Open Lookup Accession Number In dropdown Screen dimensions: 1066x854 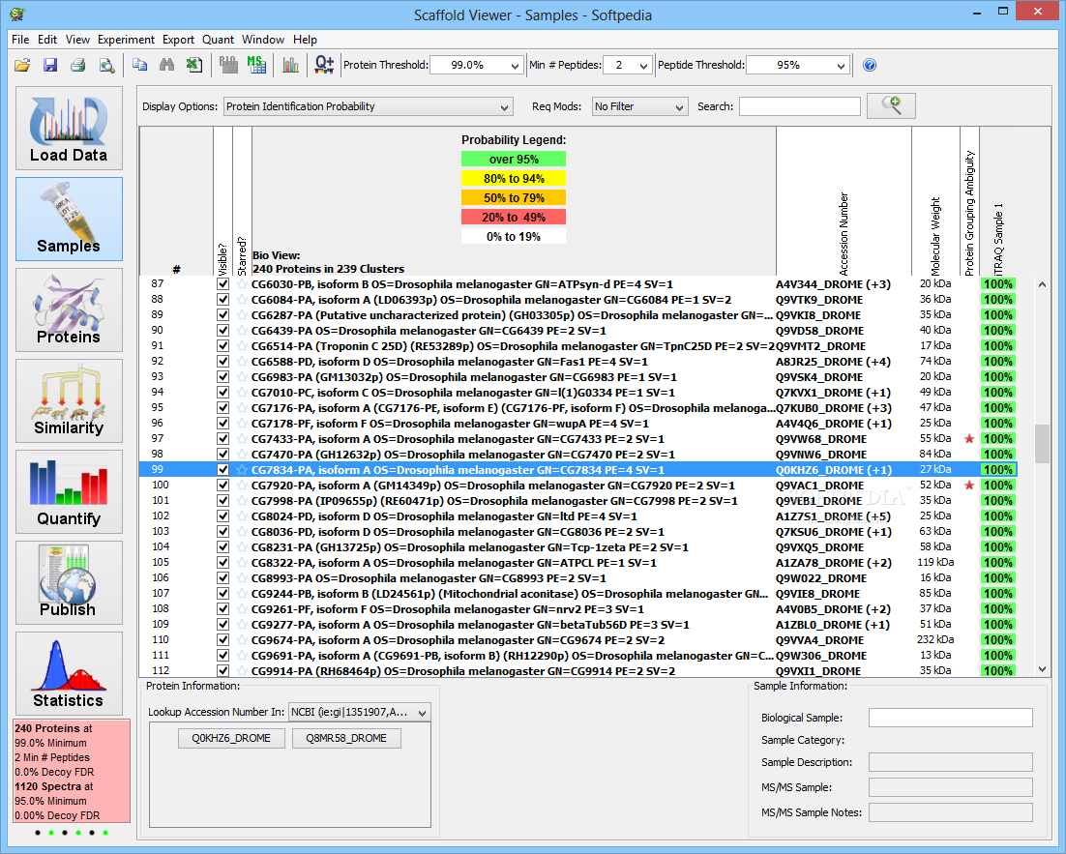click(360, 712)
